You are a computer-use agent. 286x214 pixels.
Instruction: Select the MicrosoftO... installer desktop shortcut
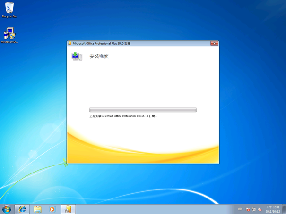pos(9,35)
